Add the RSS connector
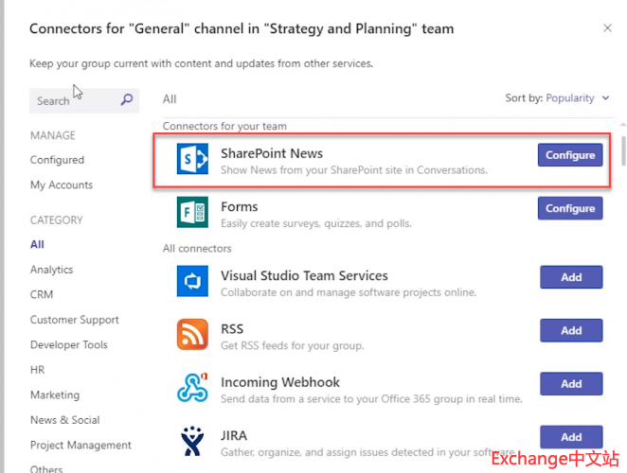This screenshot has height=473, width=627. click(x=571, y=330)
